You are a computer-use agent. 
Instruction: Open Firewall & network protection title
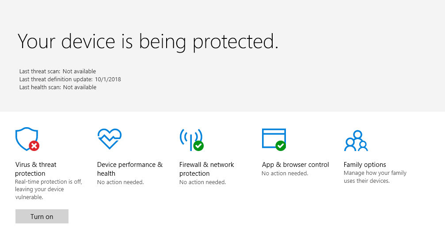(206, 169)
